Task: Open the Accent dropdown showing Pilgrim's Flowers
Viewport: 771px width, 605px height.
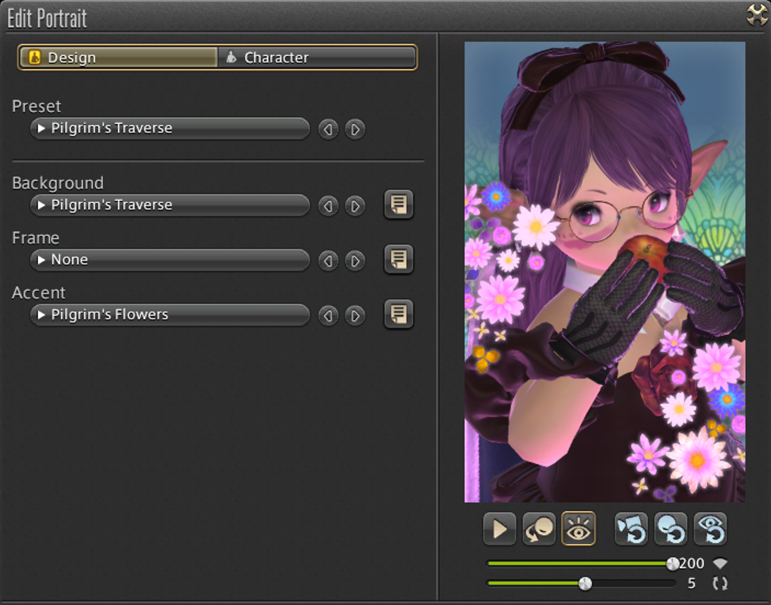Action: click(x=170, y=315)
